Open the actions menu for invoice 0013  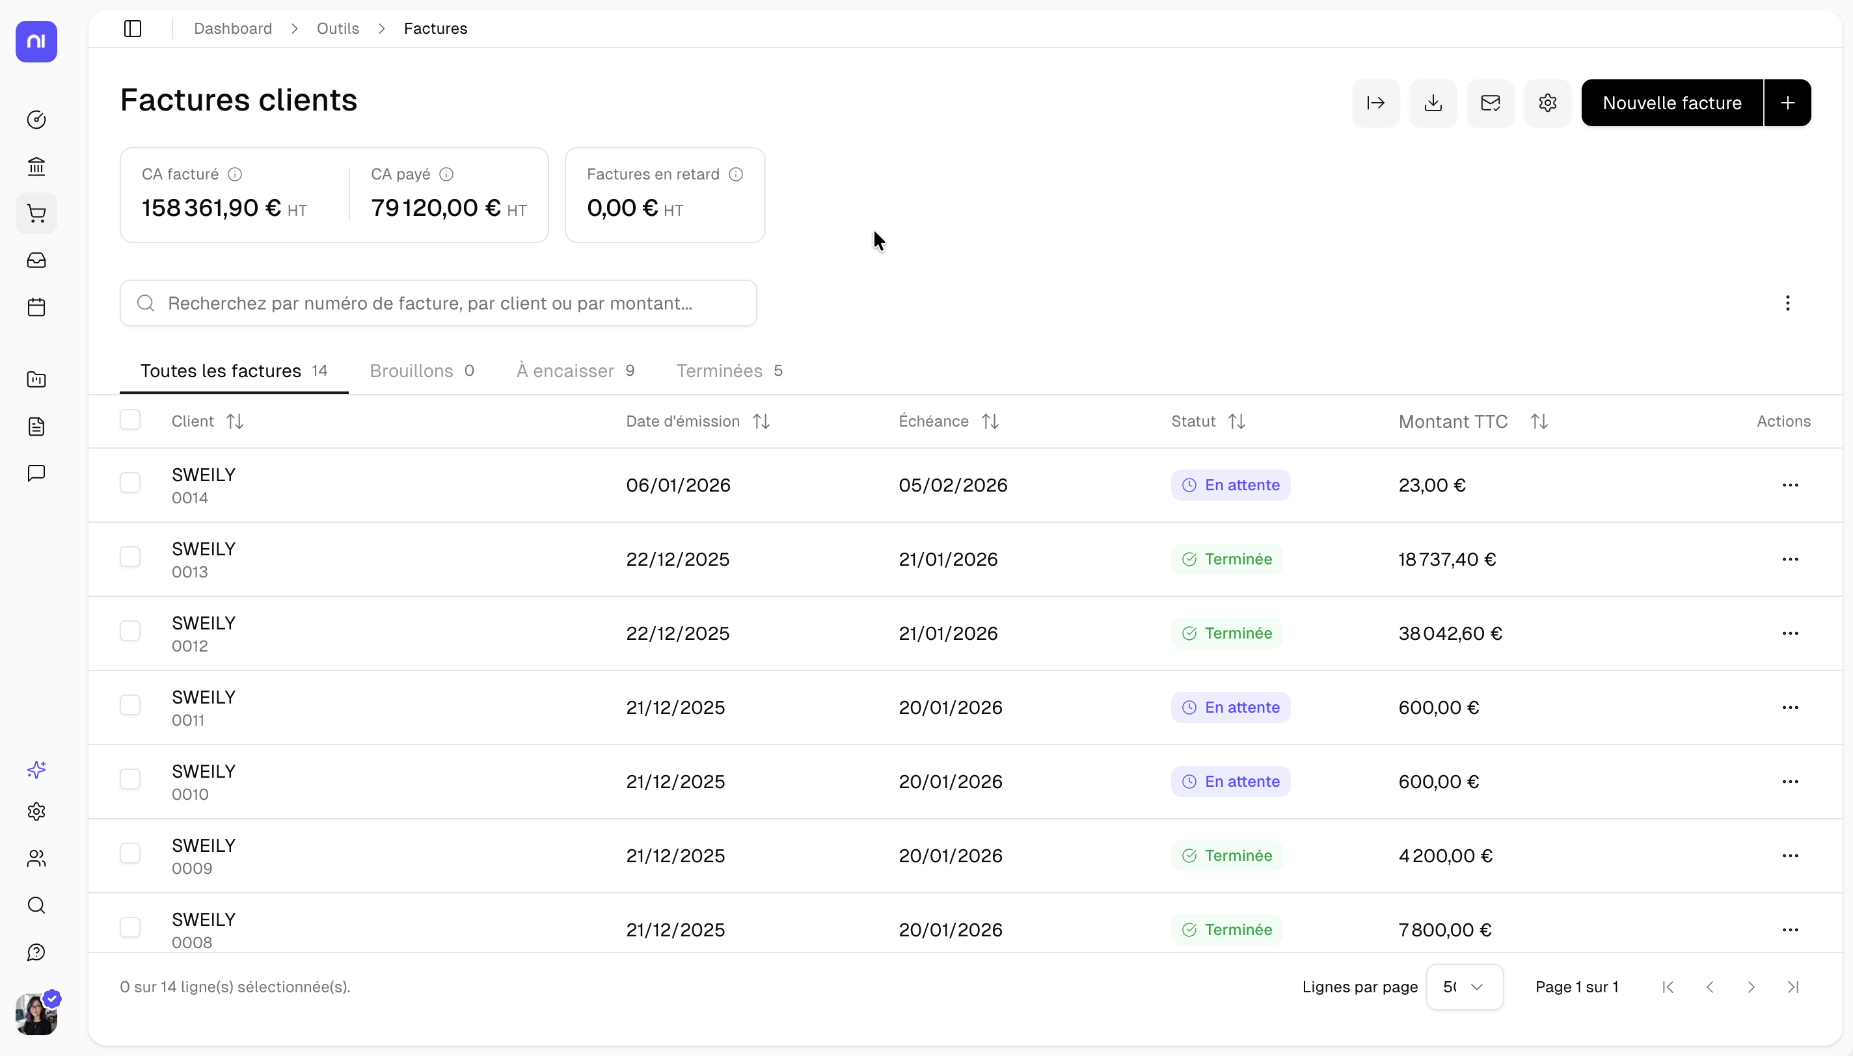click(1791, 559)
